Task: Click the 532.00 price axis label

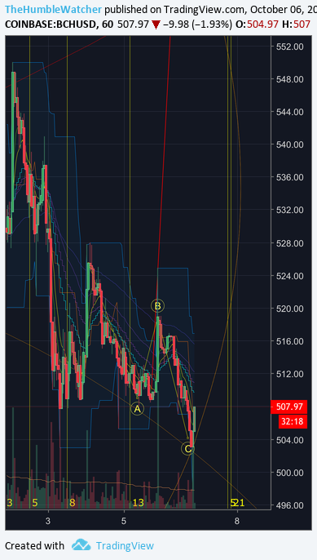Action: [290, 210]
